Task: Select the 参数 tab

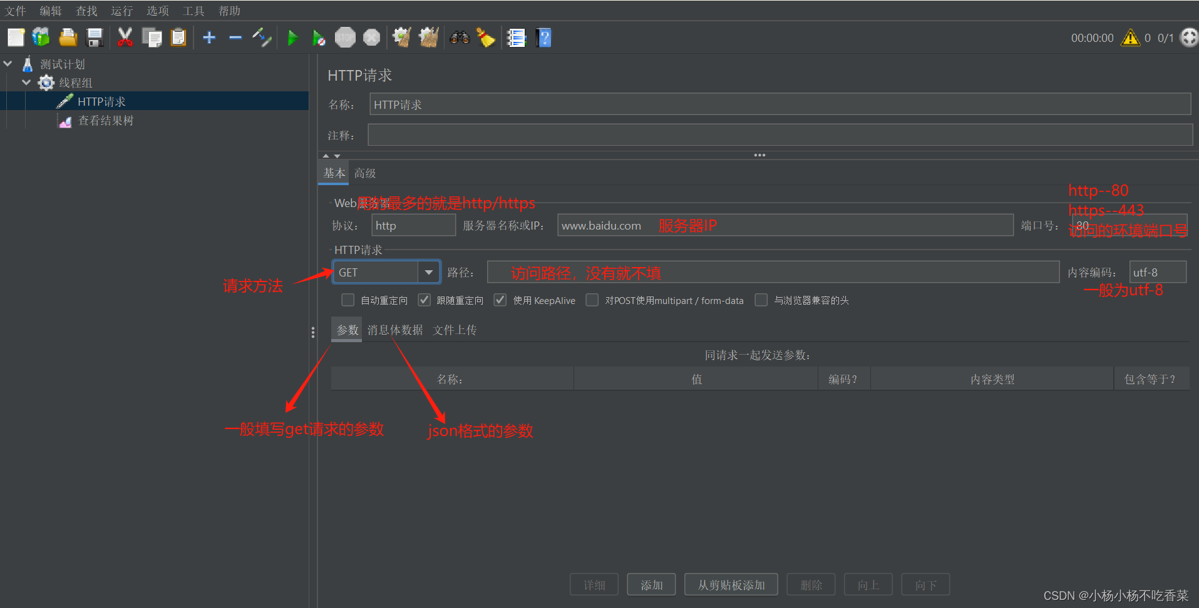Action: pos(347,330)
